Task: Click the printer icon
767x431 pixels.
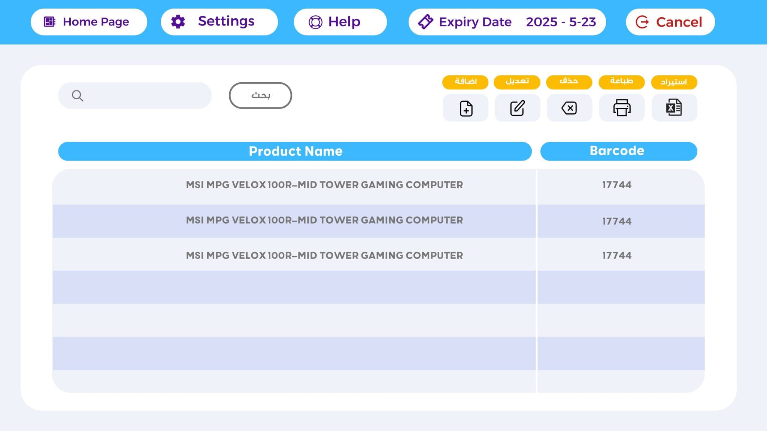Action: (622, 108)
